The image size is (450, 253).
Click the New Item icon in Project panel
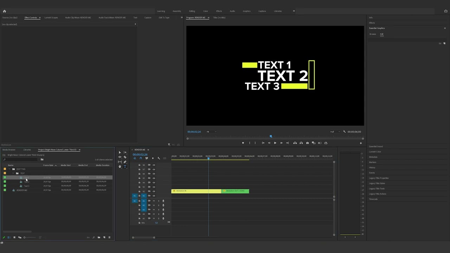(104, 238)
